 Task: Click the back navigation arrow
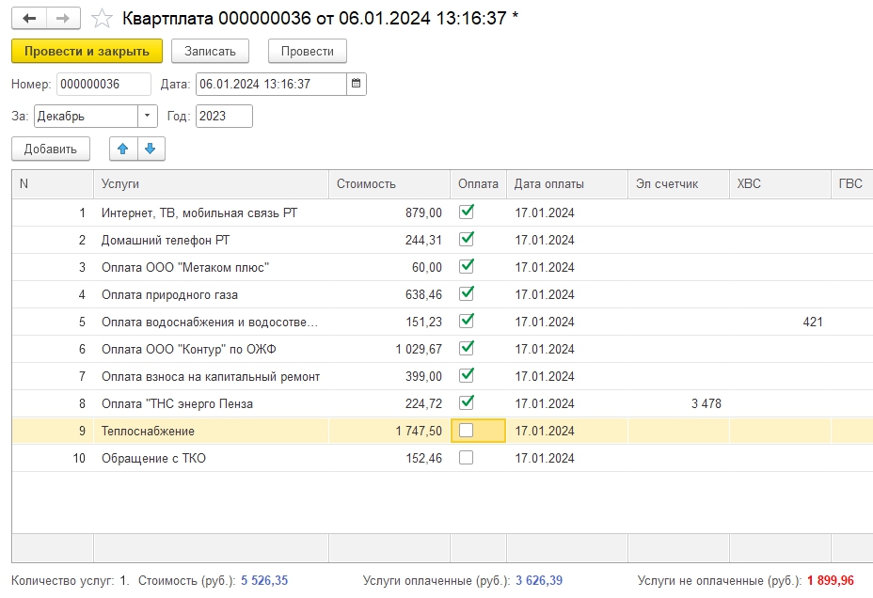[x=28, y=18]
